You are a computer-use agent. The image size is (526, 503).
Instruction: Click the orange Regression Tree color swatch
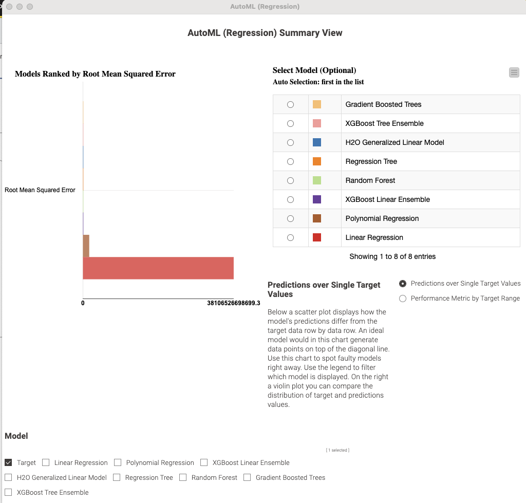coord(317,161)
